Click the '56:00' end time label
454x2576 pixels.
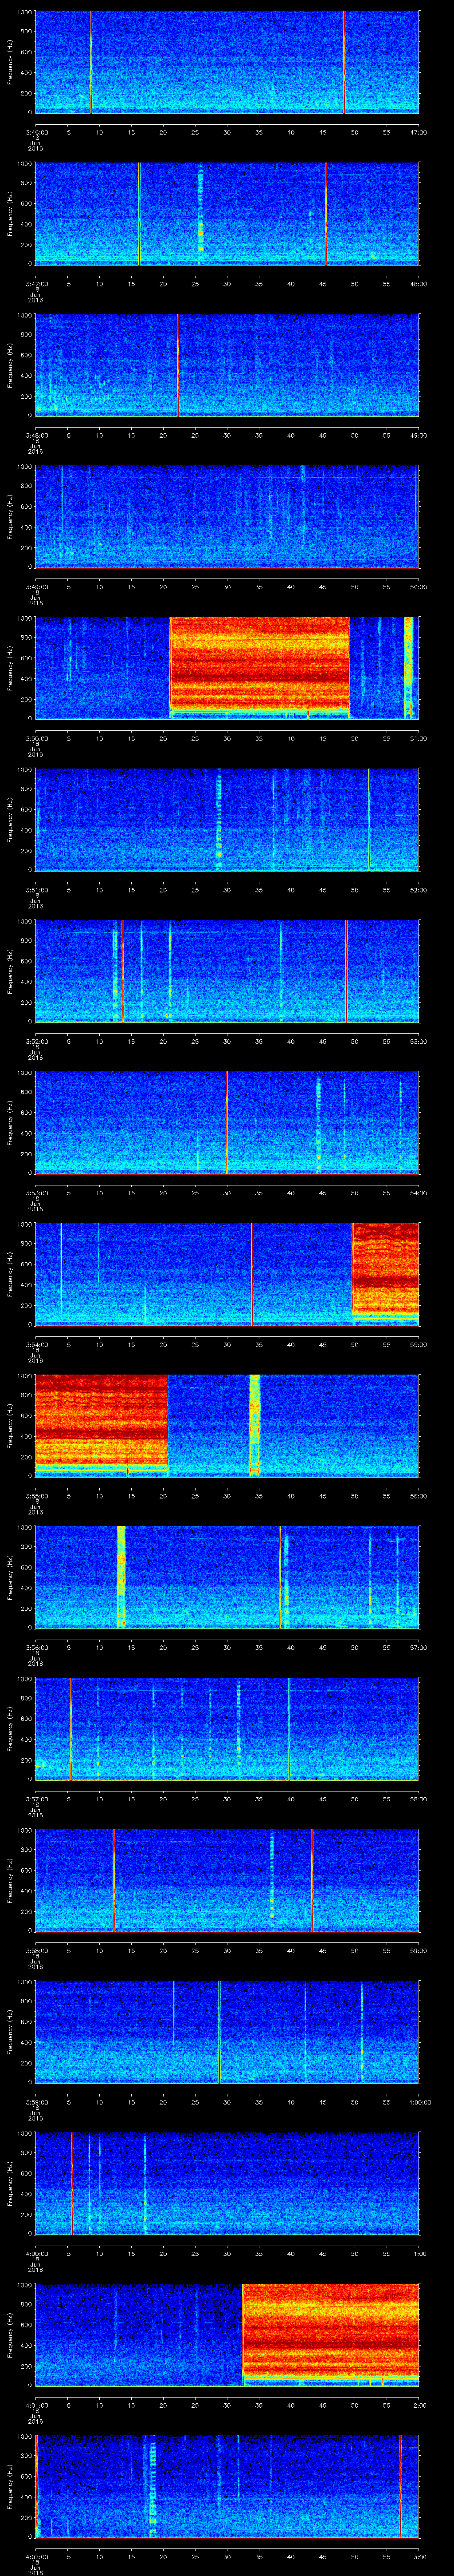(418, 1496)
